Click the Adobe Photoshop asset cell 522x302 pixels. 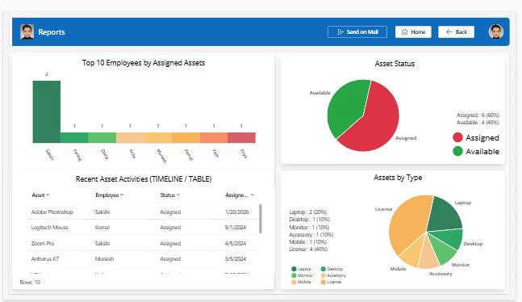pyautogui.click(x=52, y=212)
